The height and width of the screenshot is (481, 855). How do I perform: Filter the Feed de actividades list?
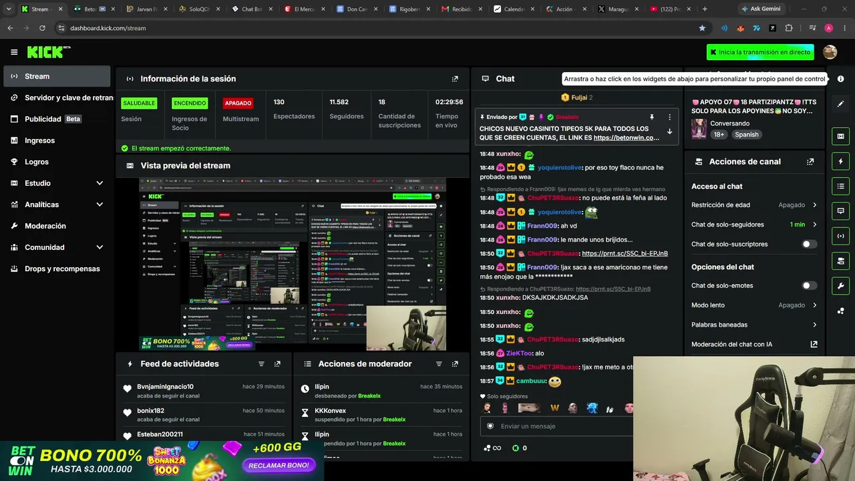click(261, 364)
